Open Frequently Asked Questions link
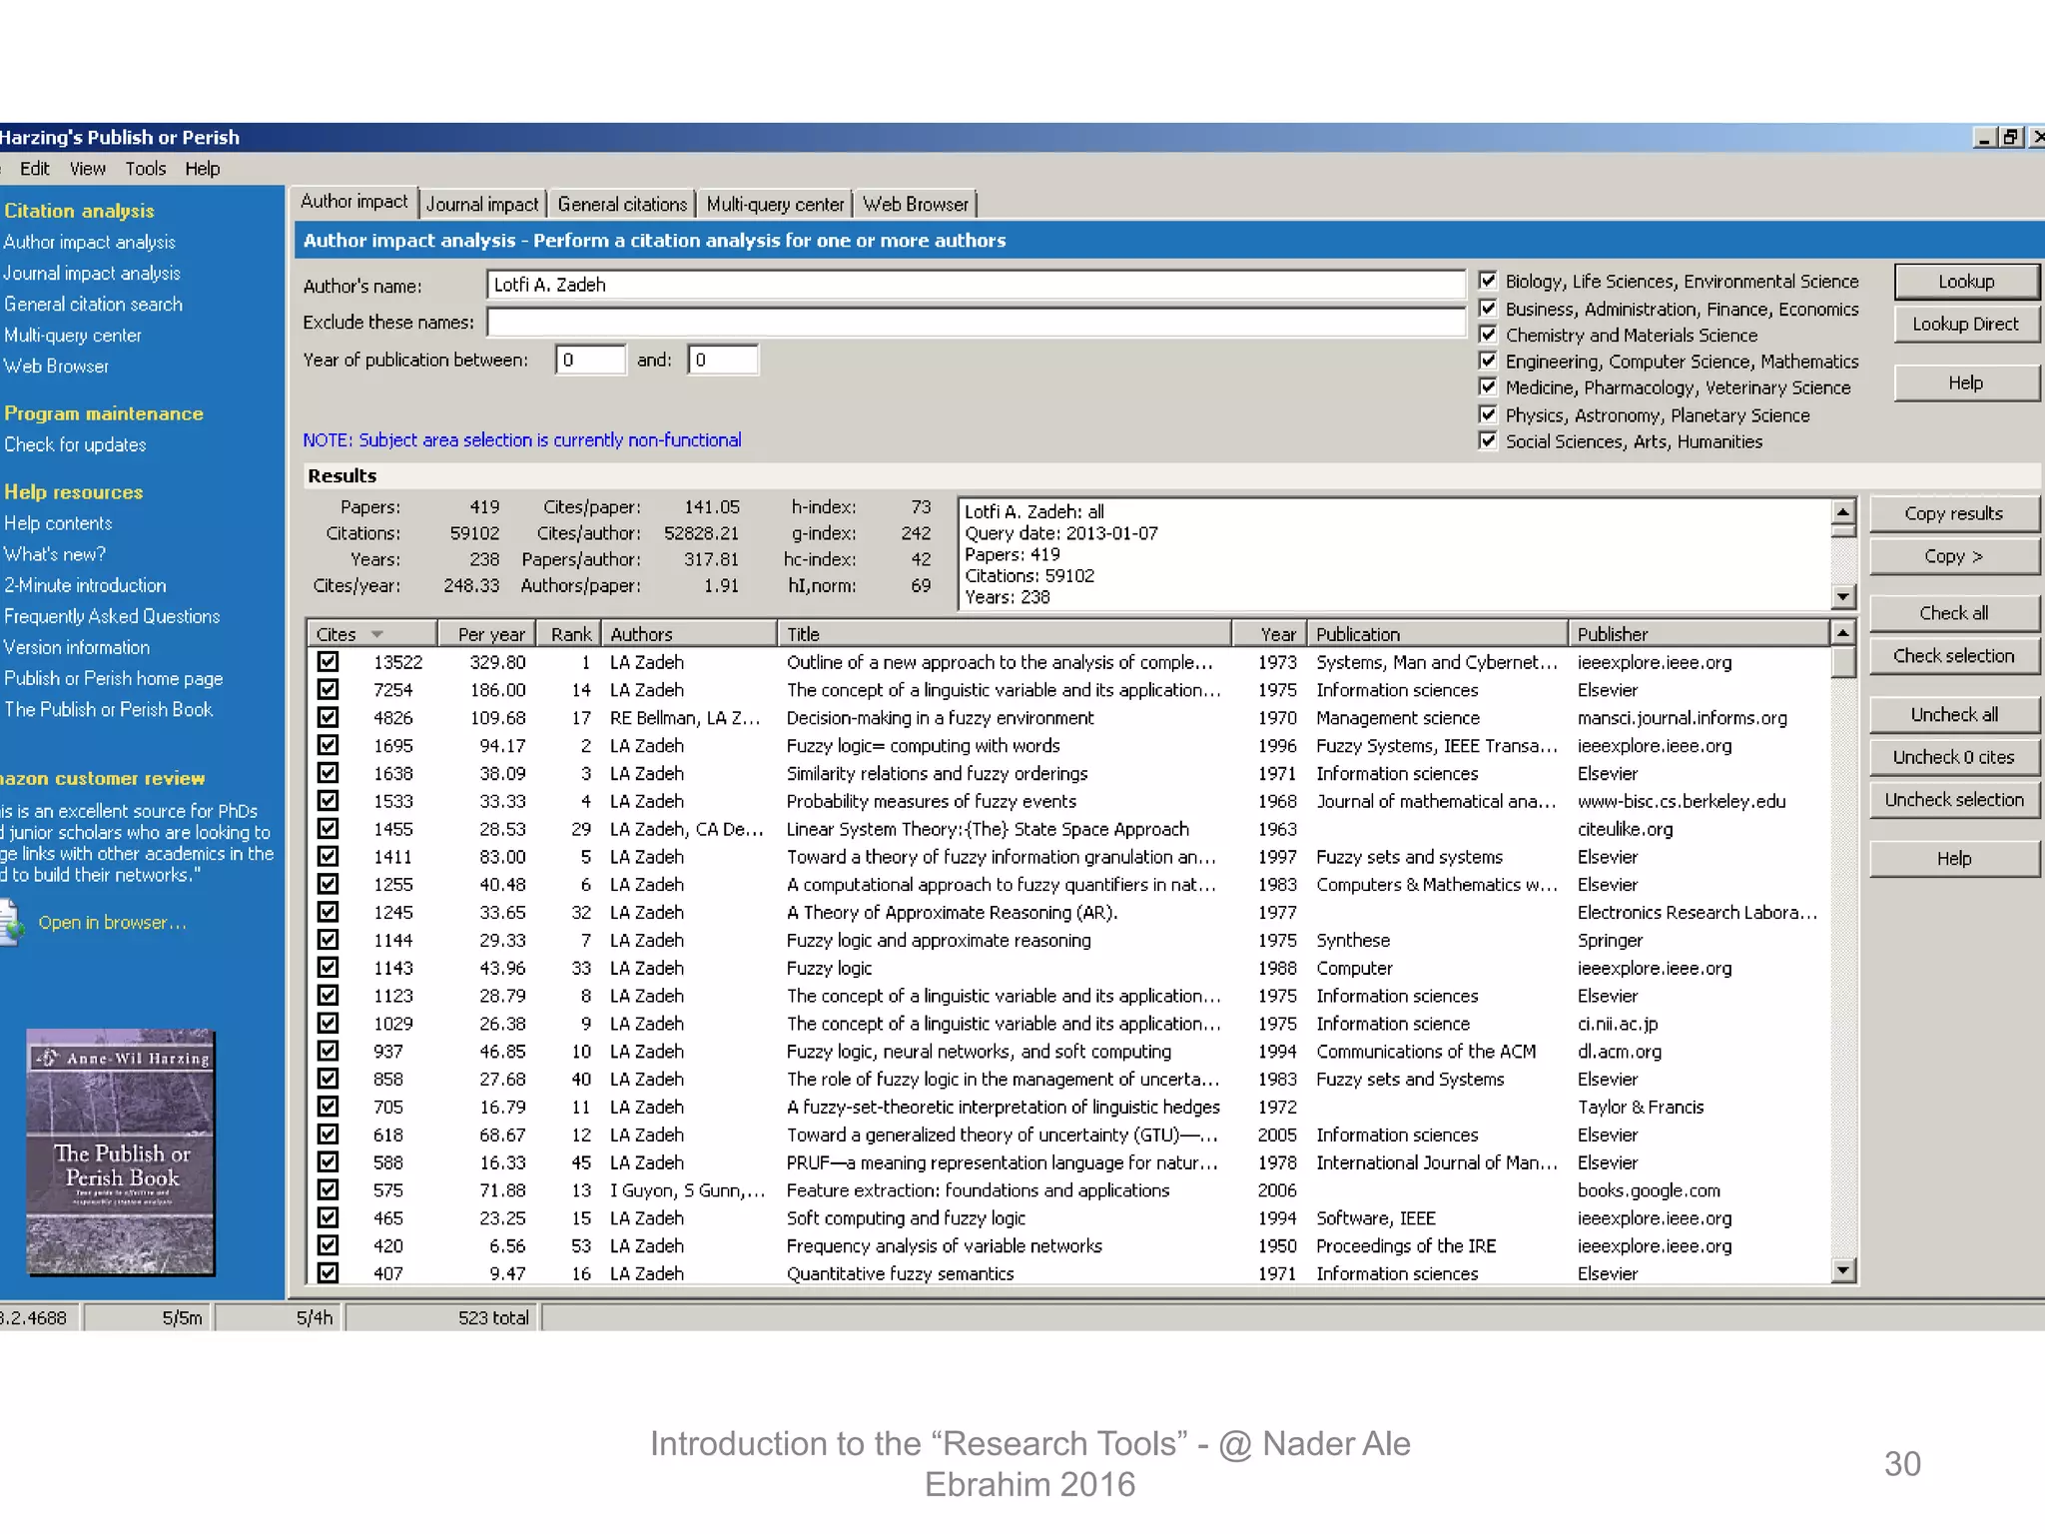The height and width of the screenshot is (1534, 2045). pos(112,616)
